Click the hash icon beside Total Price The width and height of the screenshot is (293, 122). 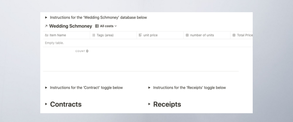(234, 35)
